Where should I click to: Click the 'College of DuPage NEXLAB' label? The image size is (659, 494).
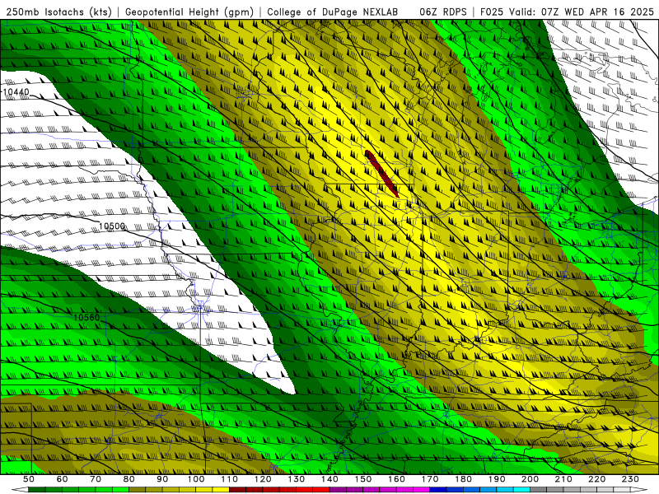tap(333, 12)
